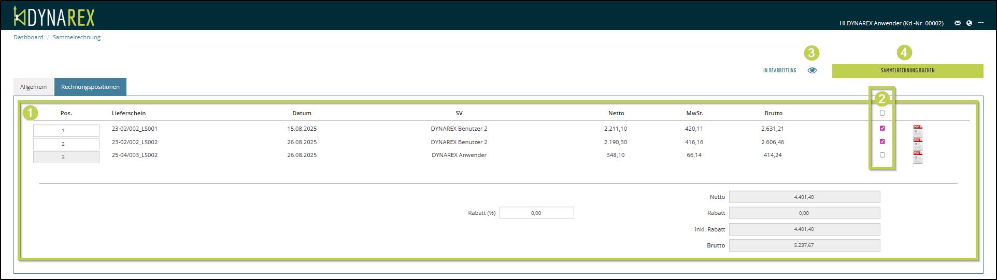The height and width of the screenshot is (280, 997).
Task: Open PDF for Lieferschein 25-04/003_LS002
Action: [918, 157]
